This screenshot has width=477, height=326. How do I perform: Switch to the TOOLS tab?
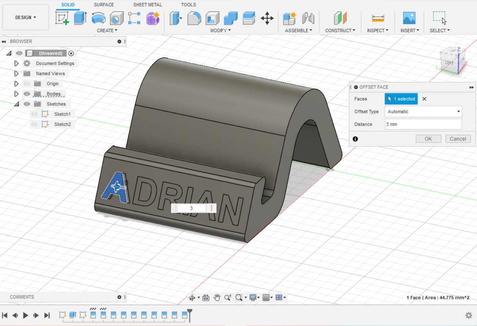(188, 5)
